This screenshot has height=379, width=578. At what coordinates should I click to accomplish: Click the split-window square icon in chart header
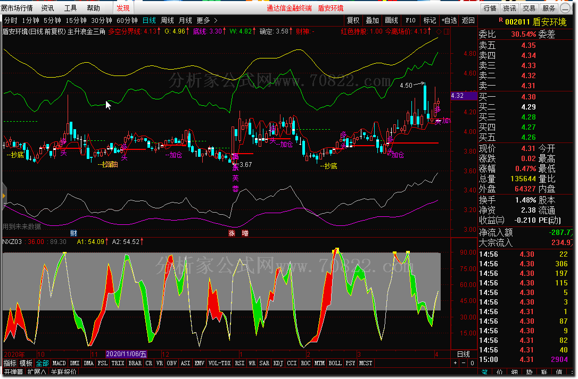pos(447,31)
